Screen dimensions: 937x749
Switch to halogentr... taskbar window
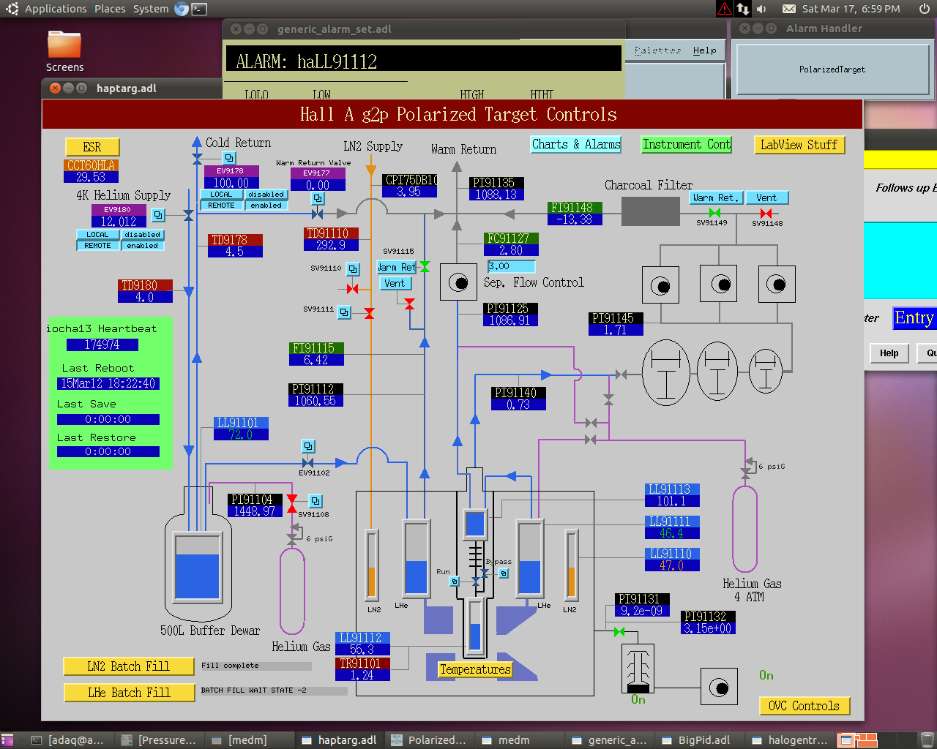(789, 740)
